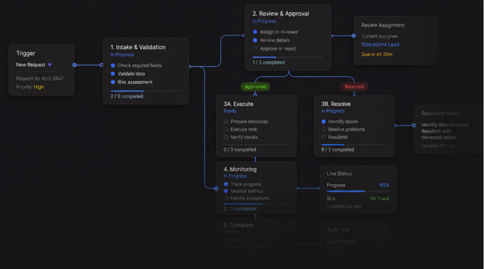Mark 'Resolve problems' step complete

pos(324,129)
